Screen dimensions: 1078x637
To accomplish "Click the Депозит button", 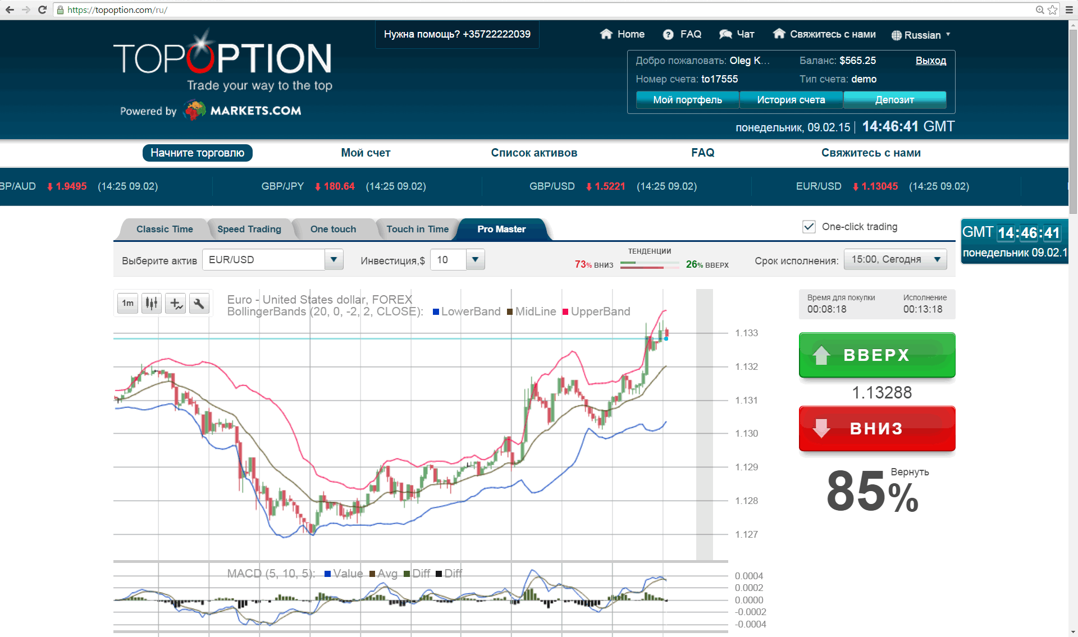I will tap(895, 100).
